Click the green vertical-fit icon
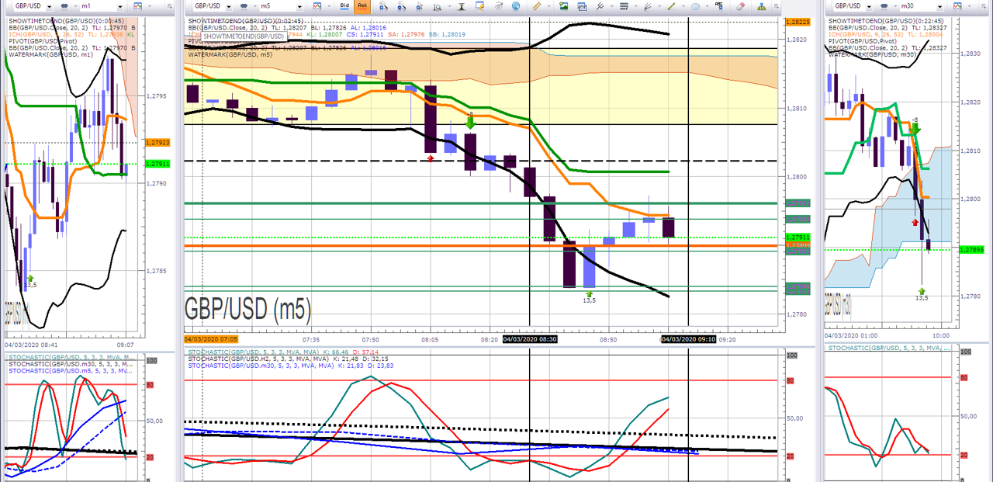Image resolution: width=993 pixels, height=482 pixels. pyautogui.click(x=462, y=5)
